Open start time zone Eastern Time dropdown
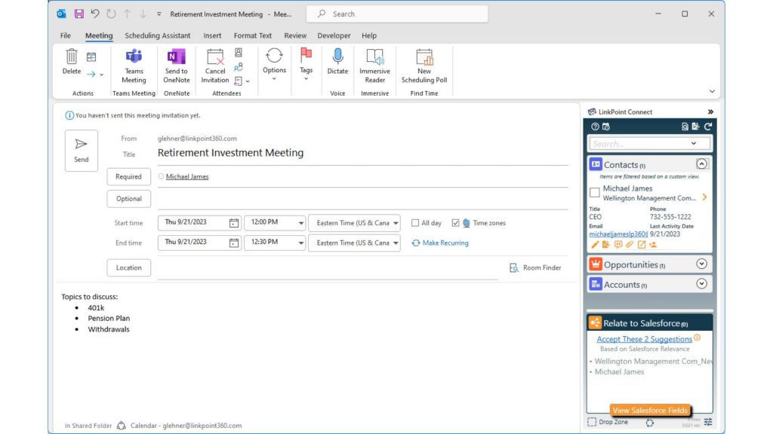 (x=396, y=223)
